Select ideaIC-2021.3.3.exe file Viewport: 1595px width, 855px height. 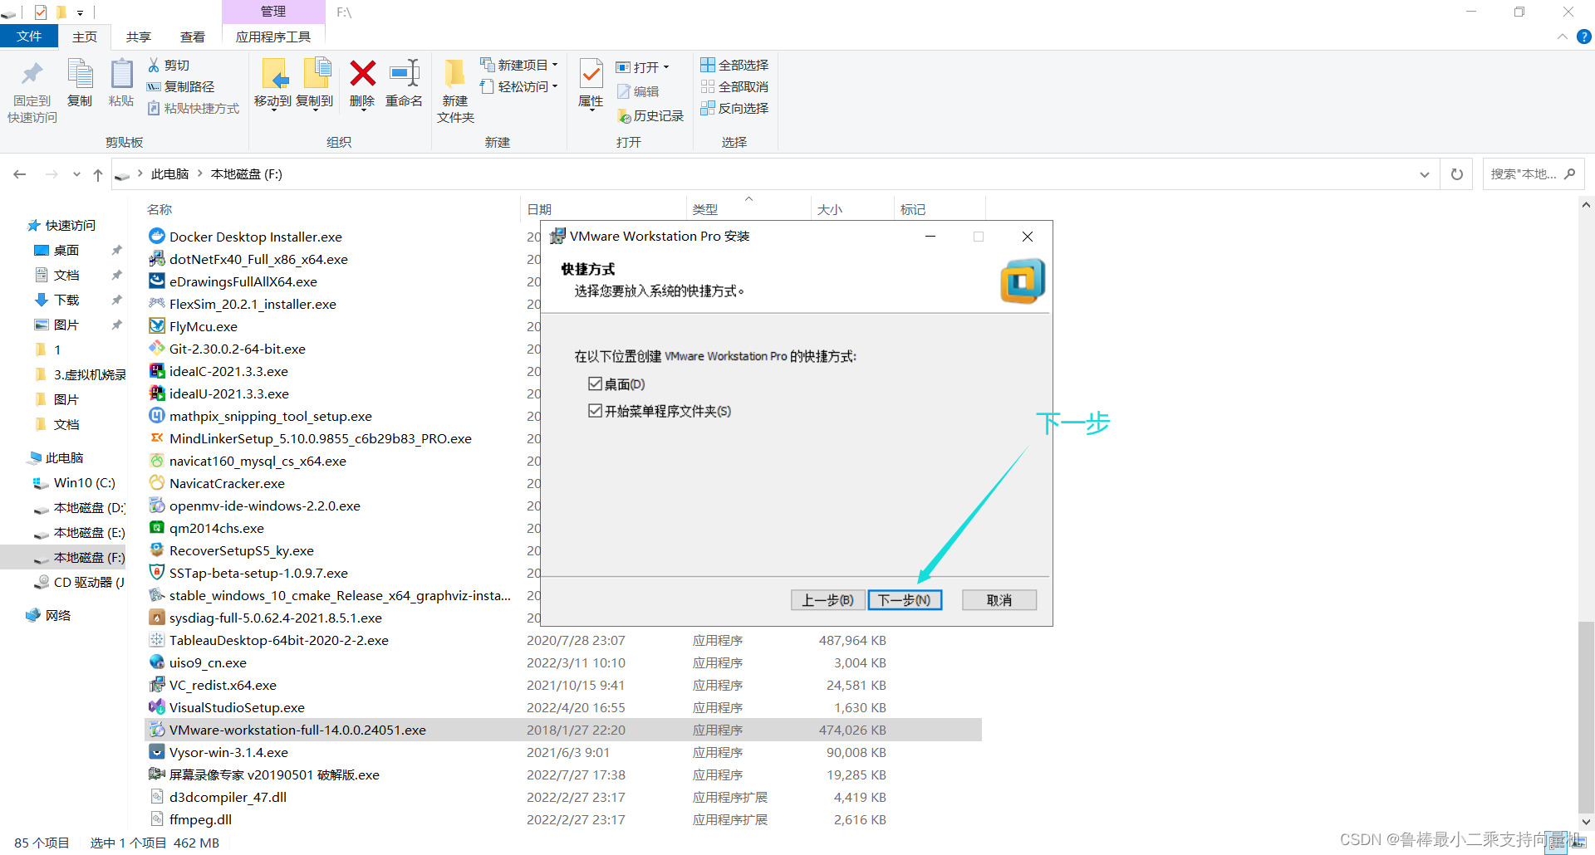[228, 371]
